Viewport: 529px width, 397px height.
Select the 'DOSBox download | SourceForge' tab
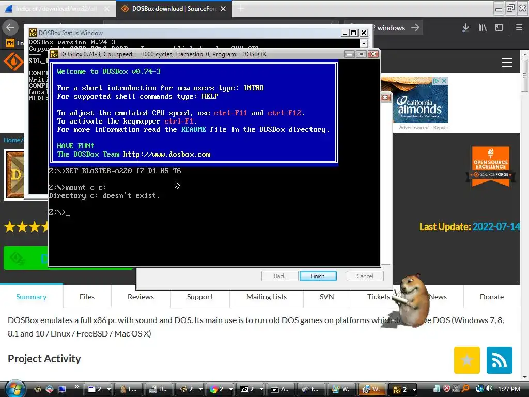pyautogui.click(x=174, y=9)
